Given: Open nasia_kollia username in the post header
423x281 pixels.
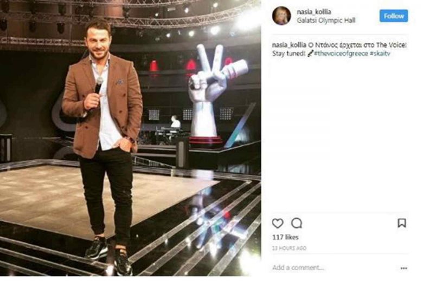Looking at the screenshot, I should [314, 11].
